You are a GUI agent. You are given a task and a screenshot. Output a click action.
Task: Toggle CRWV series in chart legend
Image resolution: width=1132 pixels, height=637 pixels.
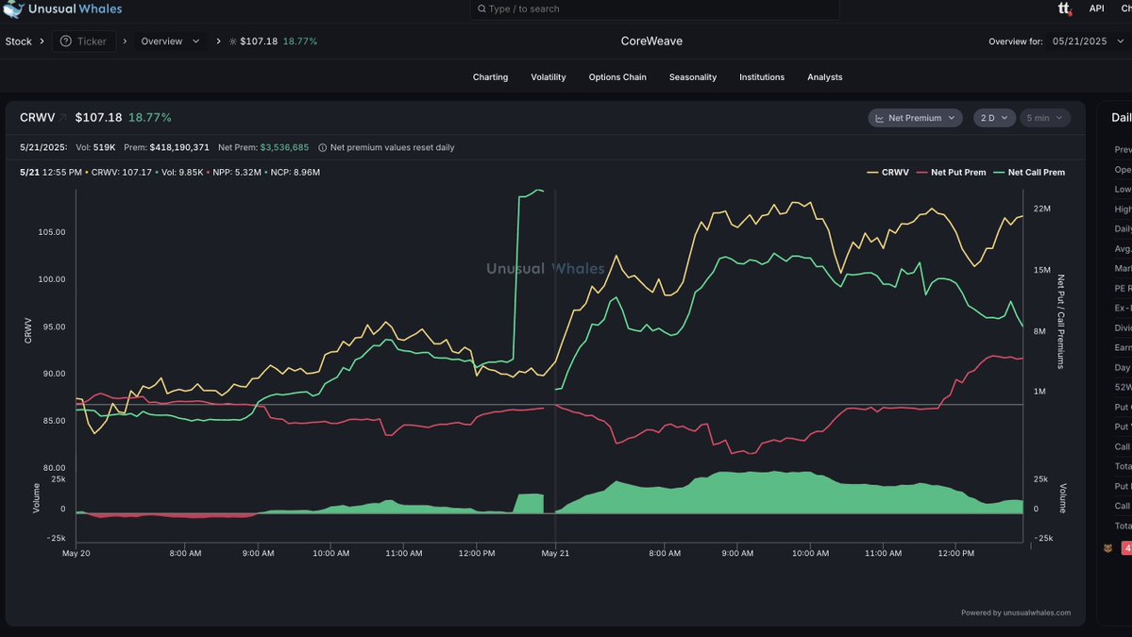tap(887, 173)
